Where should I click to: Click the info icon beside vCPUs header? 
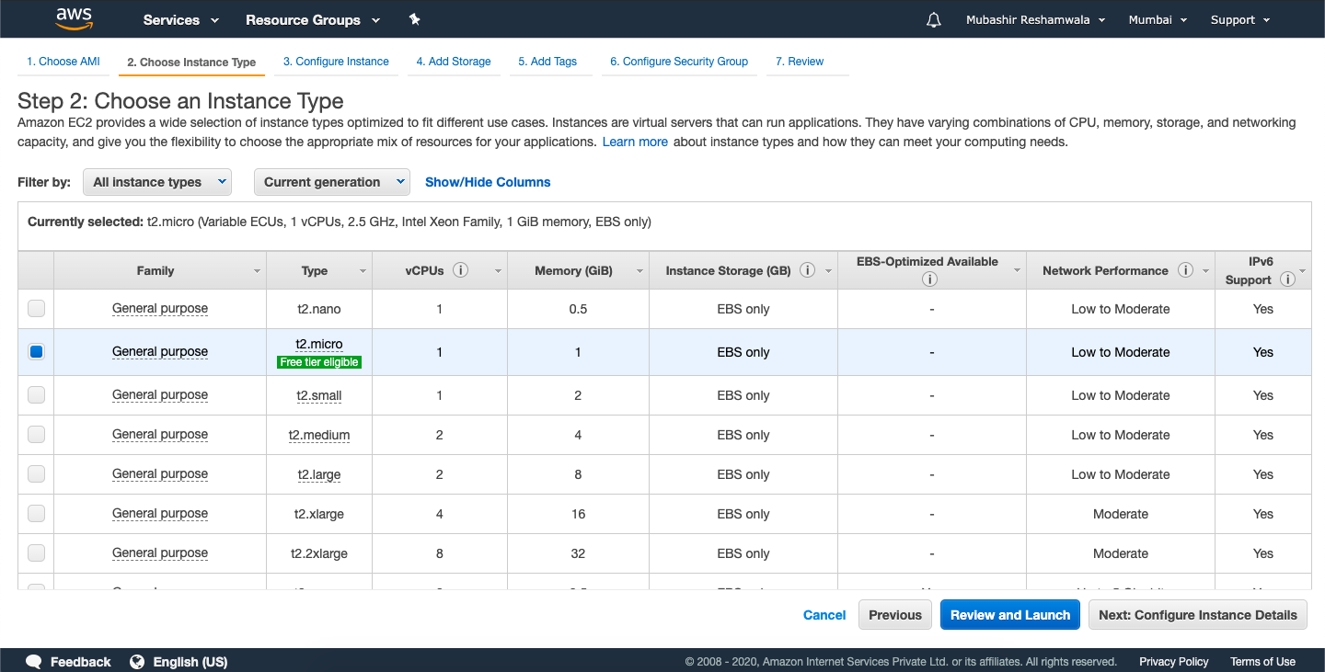click(x=461, y=270)
